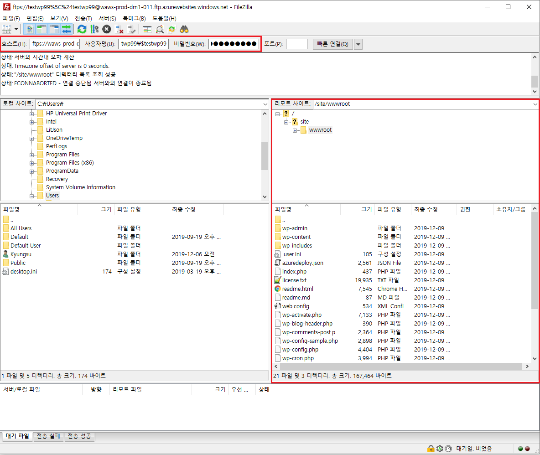Open the remote site path dropdown
Screen dimensions: 540x455
coord(535,104)
